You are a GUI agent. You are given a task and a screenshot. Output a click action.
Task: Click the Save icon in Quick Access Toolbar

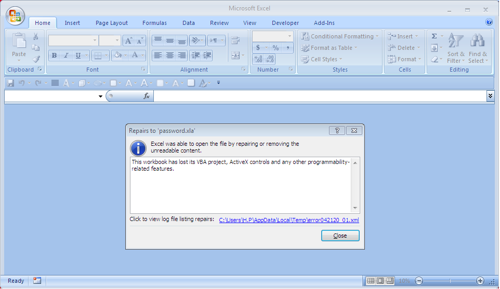10,83
